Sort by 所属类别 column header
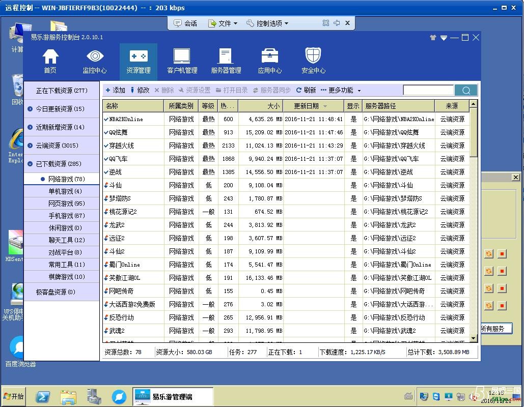The height and width of the screenshot is (407, 524). click(x=181, y=106)
